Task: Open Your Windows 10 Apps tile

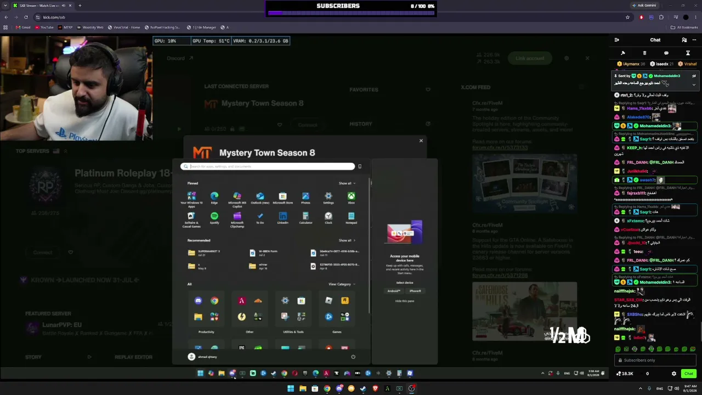Action: pos(191,199)
